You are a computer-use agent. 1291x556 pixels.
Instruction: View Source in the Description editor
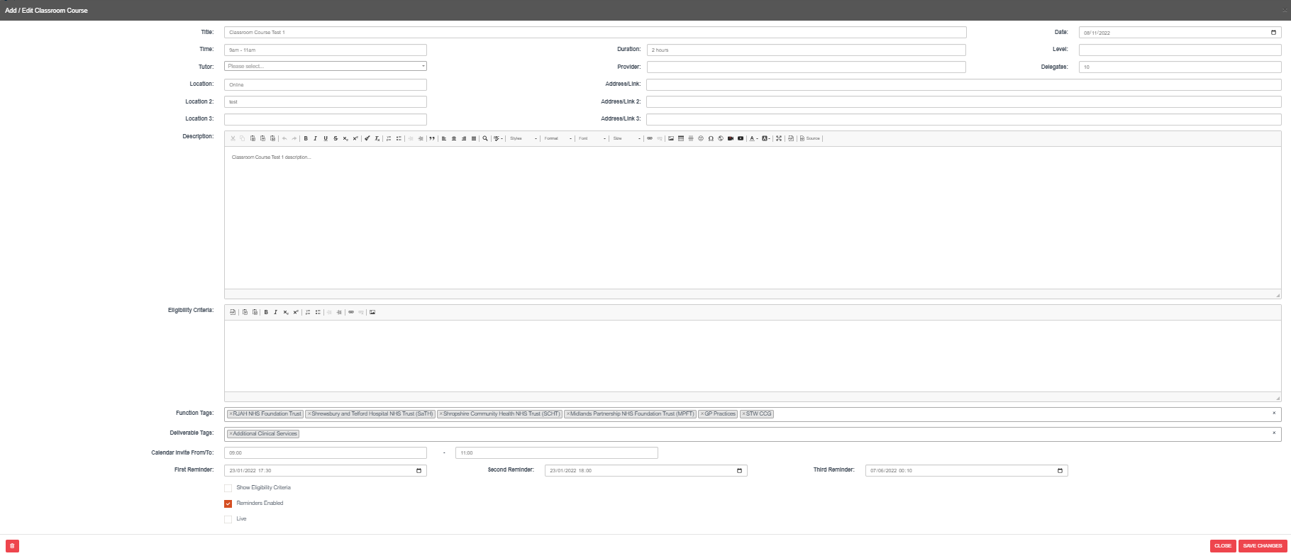coord(809,139)
